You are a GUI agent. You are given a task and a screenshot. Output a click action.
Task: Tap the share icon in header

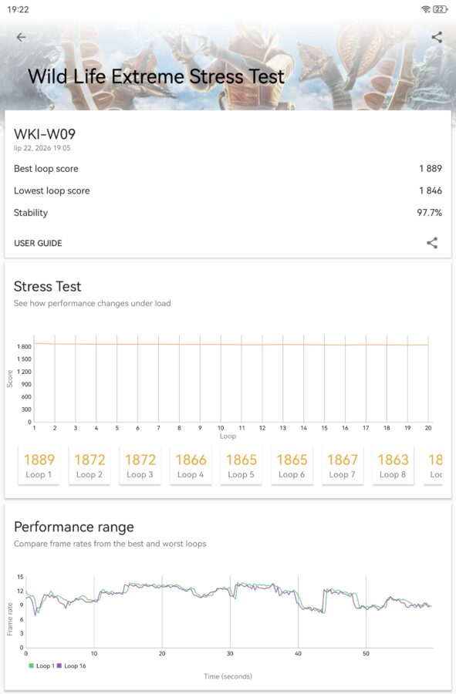point(437,37)
